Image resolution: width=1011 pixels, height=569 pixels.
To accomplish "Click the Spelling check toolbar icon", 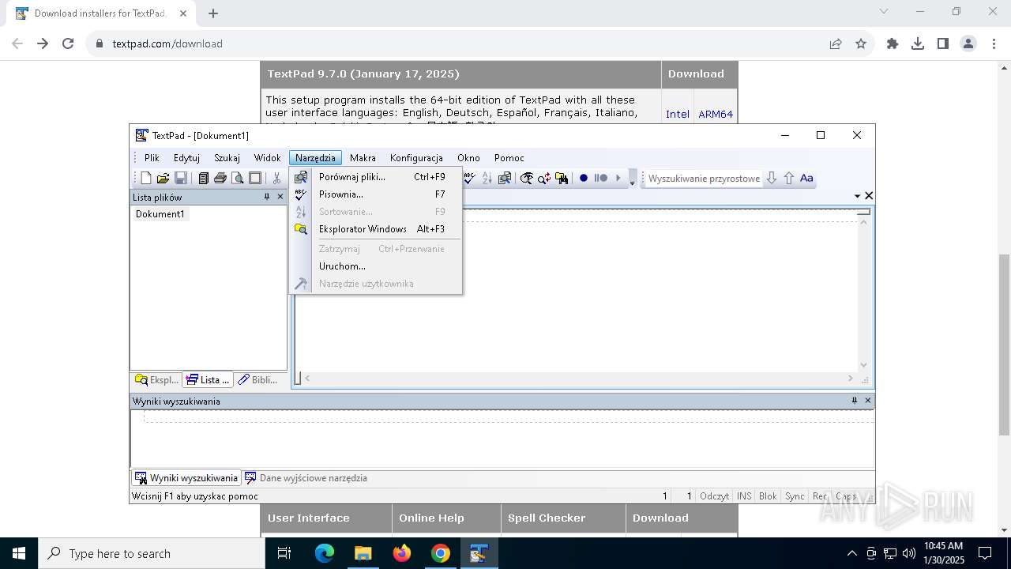I will tap(470, 179).
